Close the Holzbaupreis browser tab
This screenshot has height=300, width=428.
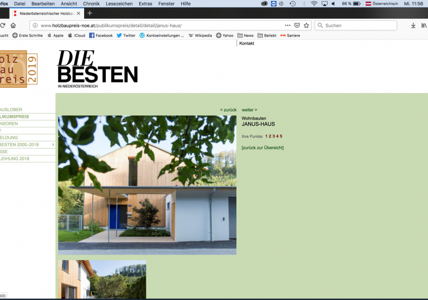tap(79, 13)
